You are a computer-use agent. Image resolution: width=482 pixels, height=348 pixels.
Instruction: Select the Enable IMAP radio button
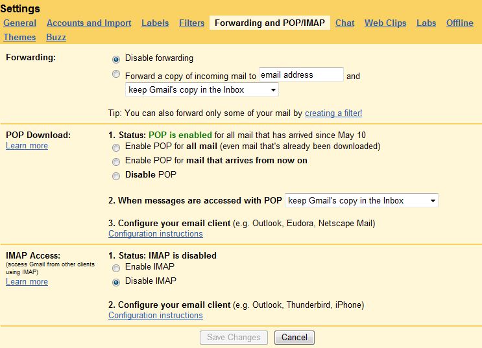[x=116, y=268]
